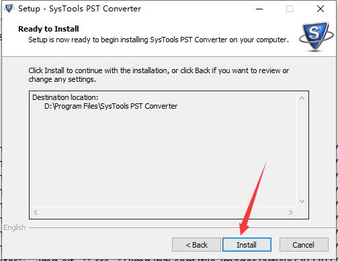Go back with the < Back button
338x261 pixels.
point(196,245)
